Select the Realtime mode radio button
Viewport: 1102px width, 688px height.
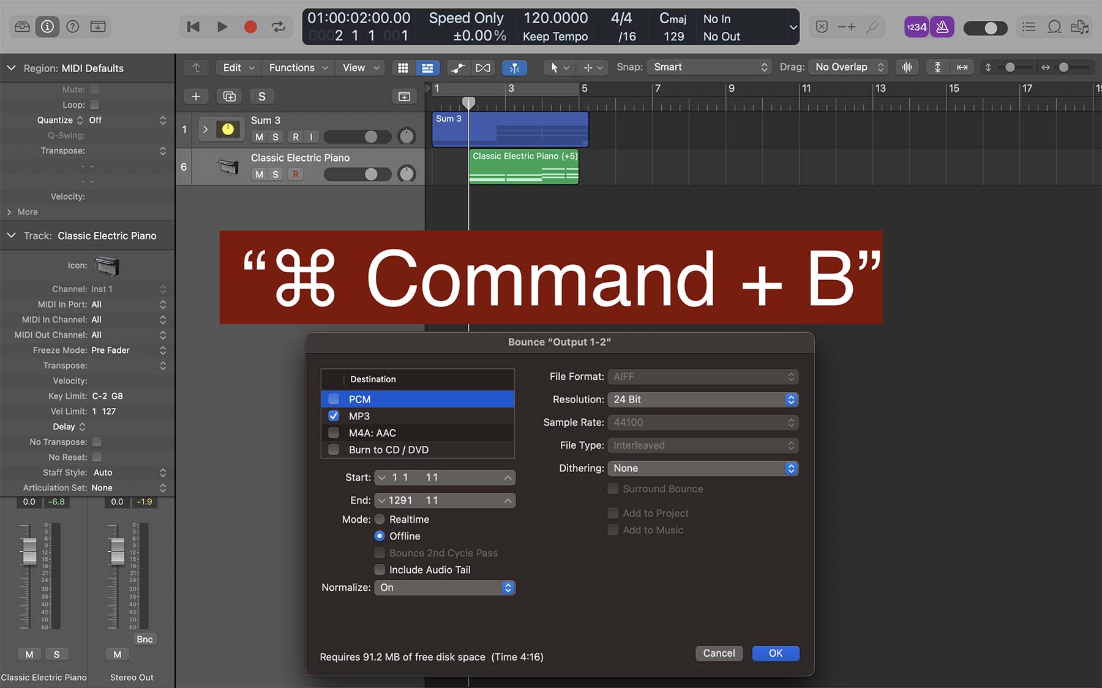pos(380,519)
